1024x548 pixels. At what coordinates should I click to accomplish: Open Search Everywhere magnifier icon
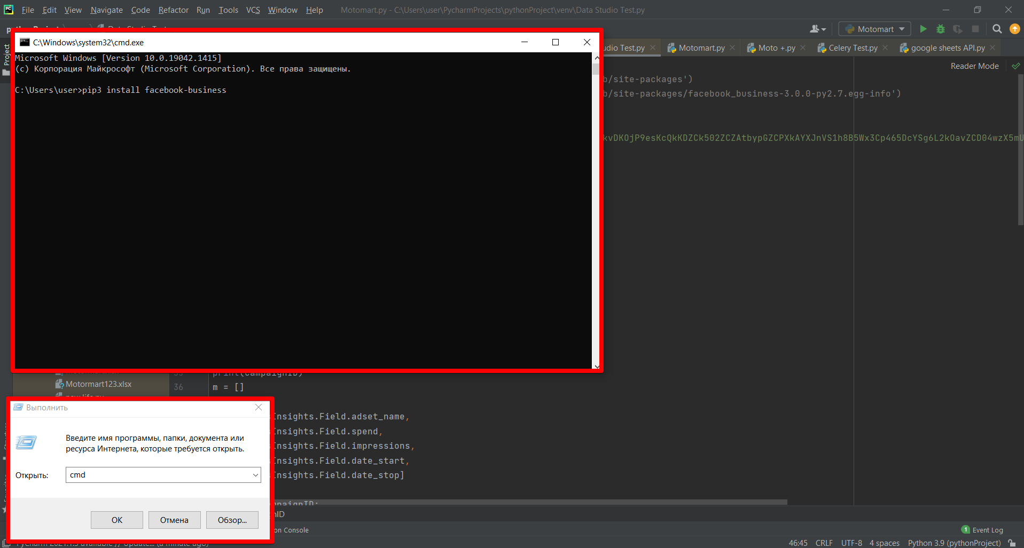point(997,29)
